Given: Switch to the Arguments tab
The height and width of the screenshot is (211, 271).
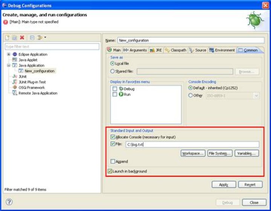Looking at the screenshot, I should 135,50.
